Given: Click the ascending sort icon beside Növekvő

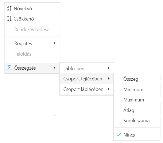Looking at the screenshot, I should [x=9, y=8].
